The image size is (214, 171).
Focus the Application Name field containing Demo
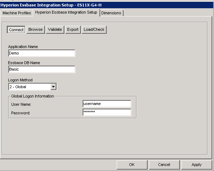tap(42, 53)
